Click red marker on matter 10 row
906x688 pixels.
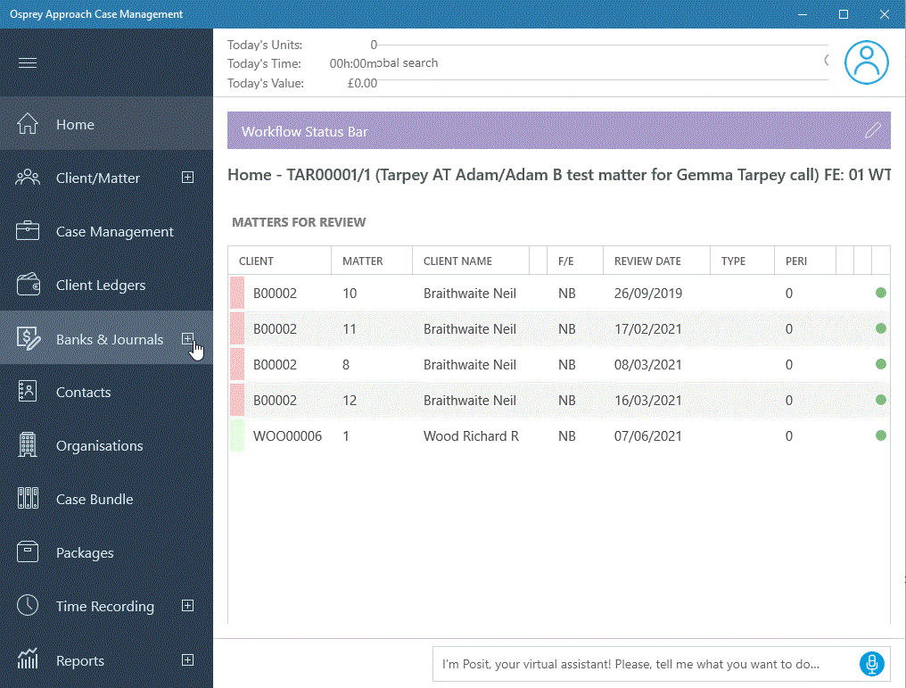[x=237, y=293]
